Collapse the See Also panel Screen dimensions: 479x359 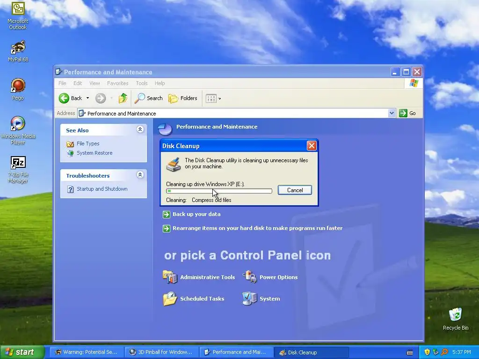click(140, 129)
